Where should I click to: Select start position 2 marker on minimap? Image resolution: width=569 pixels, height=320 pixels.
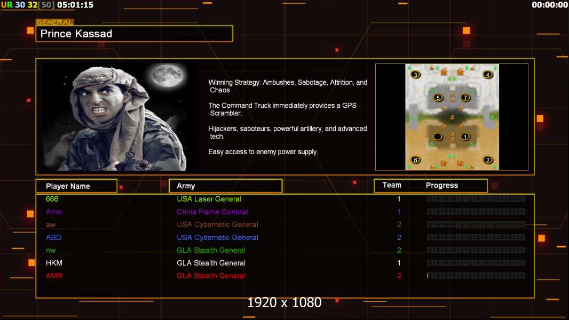[487, 160]
